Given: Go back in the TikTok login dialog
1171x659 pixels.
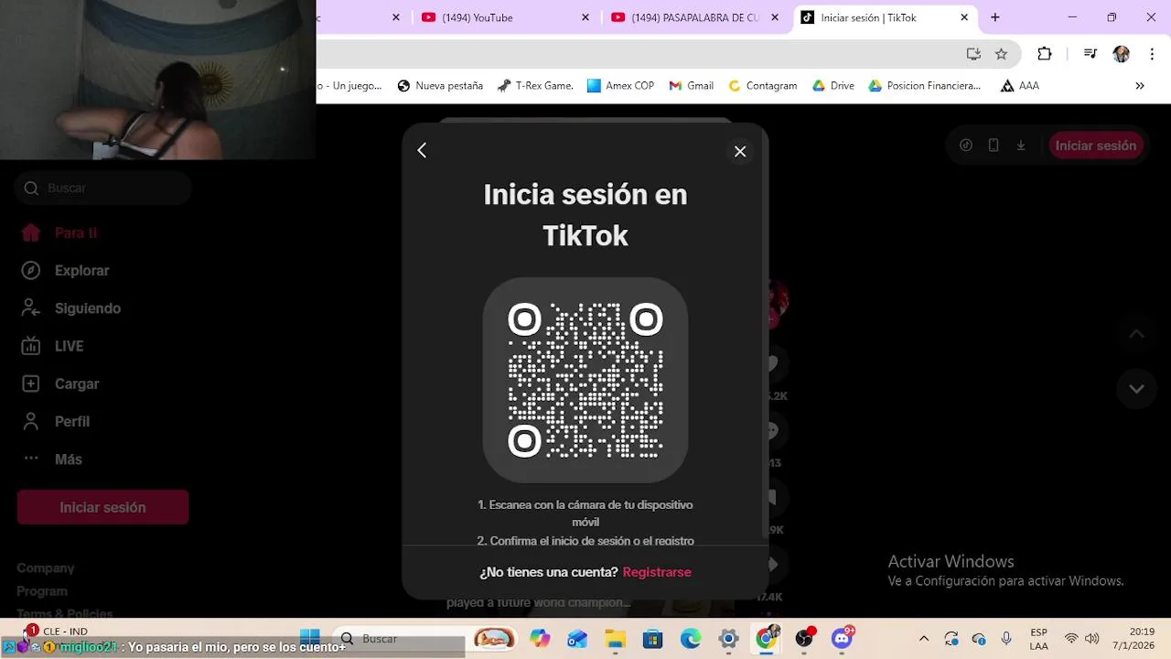Looking at the screenshot, I should (x=422, y=150).
